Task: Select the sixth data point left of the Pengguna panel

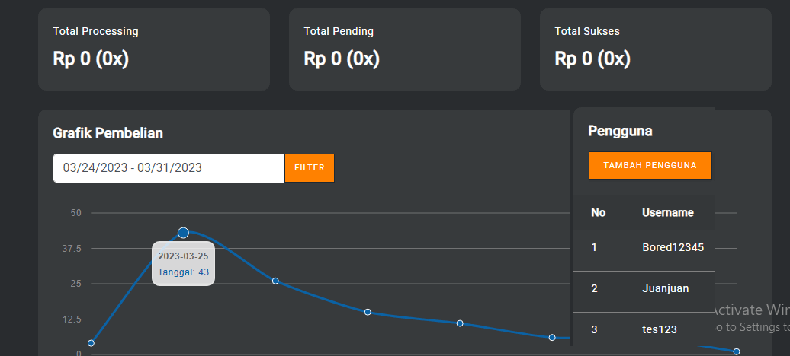Action: [x=552, y=337]
